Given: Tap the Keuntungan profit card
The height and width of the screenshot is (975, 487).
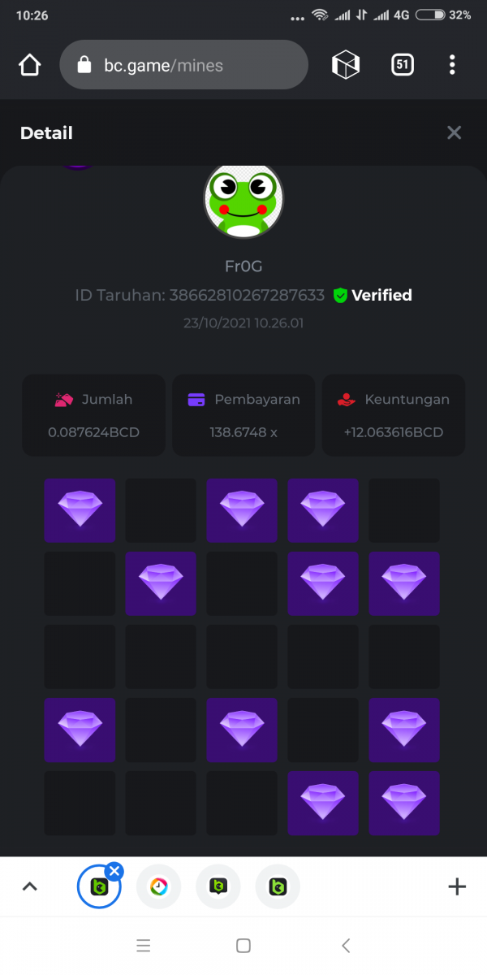Looking at the screenshot, I should coord(394,415).
